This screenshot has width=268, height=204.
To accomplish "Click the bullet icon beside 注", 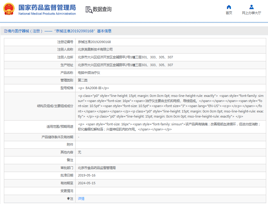I will [68, 199].
